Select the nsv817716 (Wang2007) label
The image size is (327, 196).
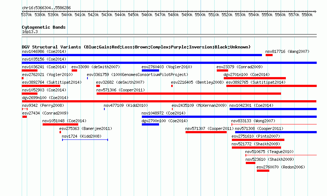tap(287, 51)
